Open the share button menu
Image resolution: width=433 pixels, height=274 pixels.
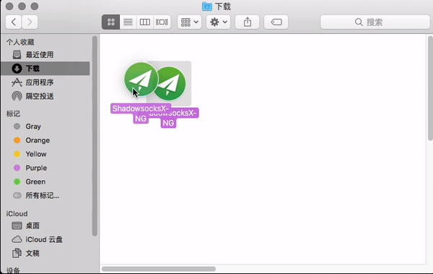point(247,22)
